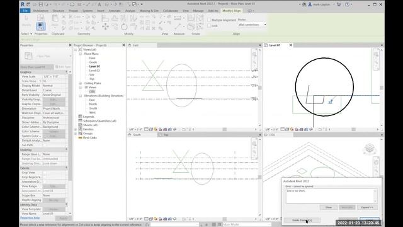Click the visual style icon in East view control bar
The width and height of the screenshot is (403, 227).
(151, 129)
